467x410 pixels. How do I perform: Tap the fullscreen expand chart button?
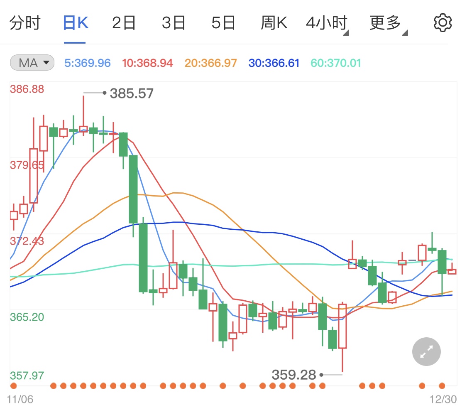pyautogui.click(x=426, y=351)
